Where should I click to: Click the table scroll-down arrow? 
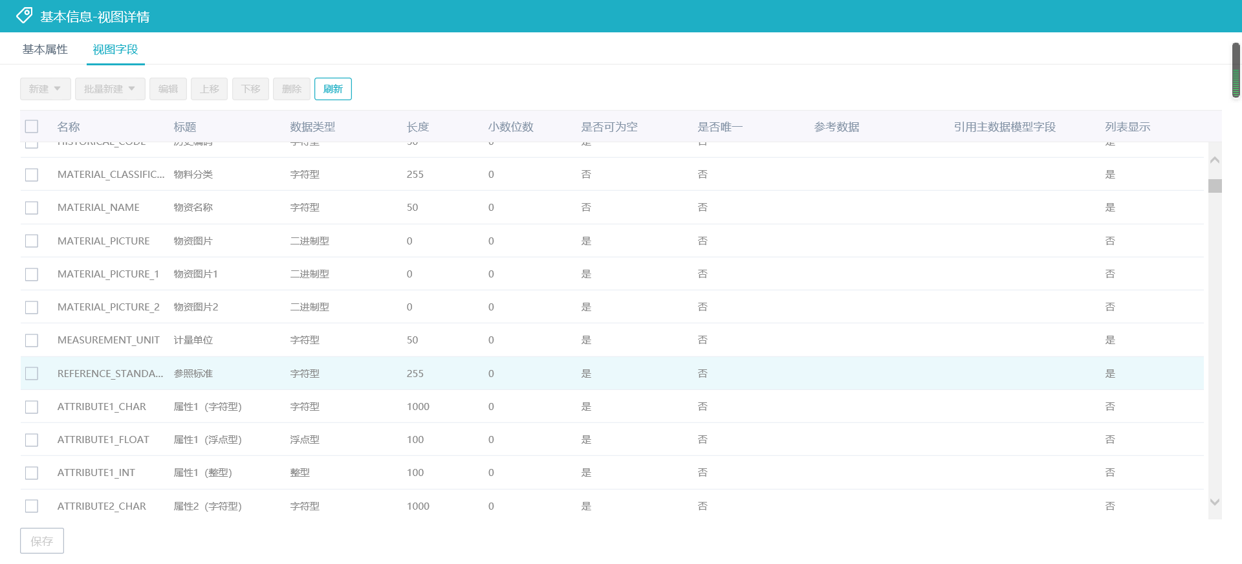[1215, 502]
